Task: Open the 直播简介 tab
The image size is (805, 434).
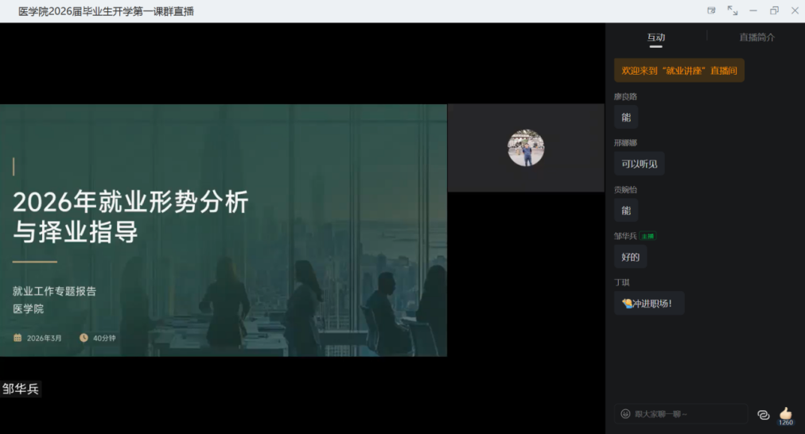Action: (x=756, y=37)
